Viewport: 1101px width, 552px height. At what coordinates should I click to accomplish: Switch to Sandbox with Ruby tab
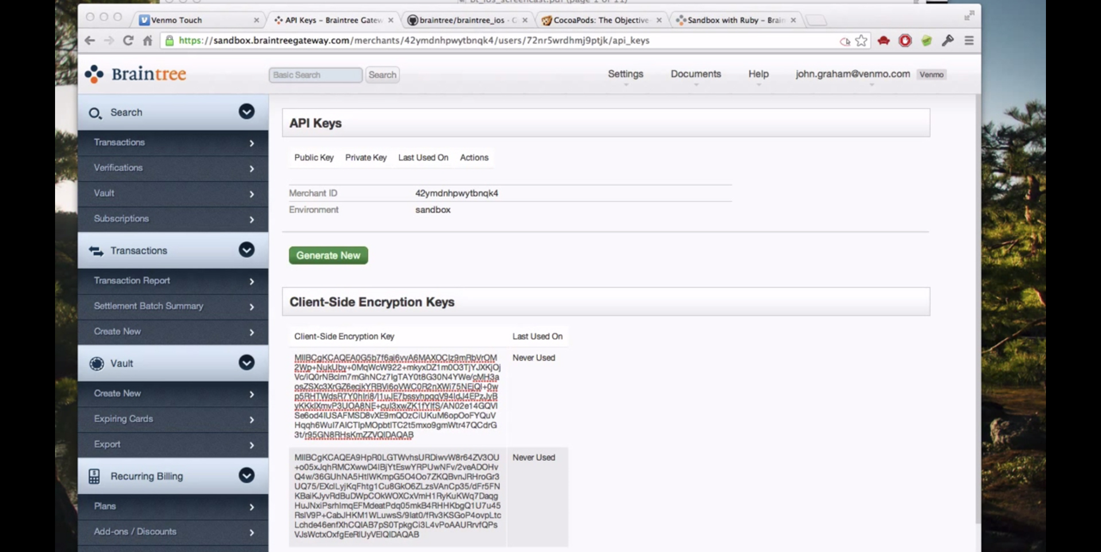[x=736, y=20]
